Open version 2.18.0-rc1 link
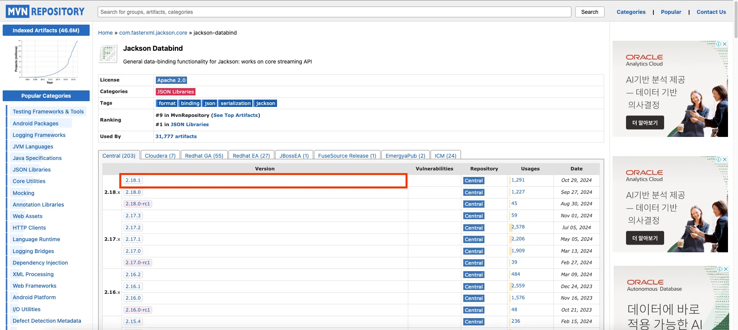Viewport: 738px width, 330px height. (138, 203)
